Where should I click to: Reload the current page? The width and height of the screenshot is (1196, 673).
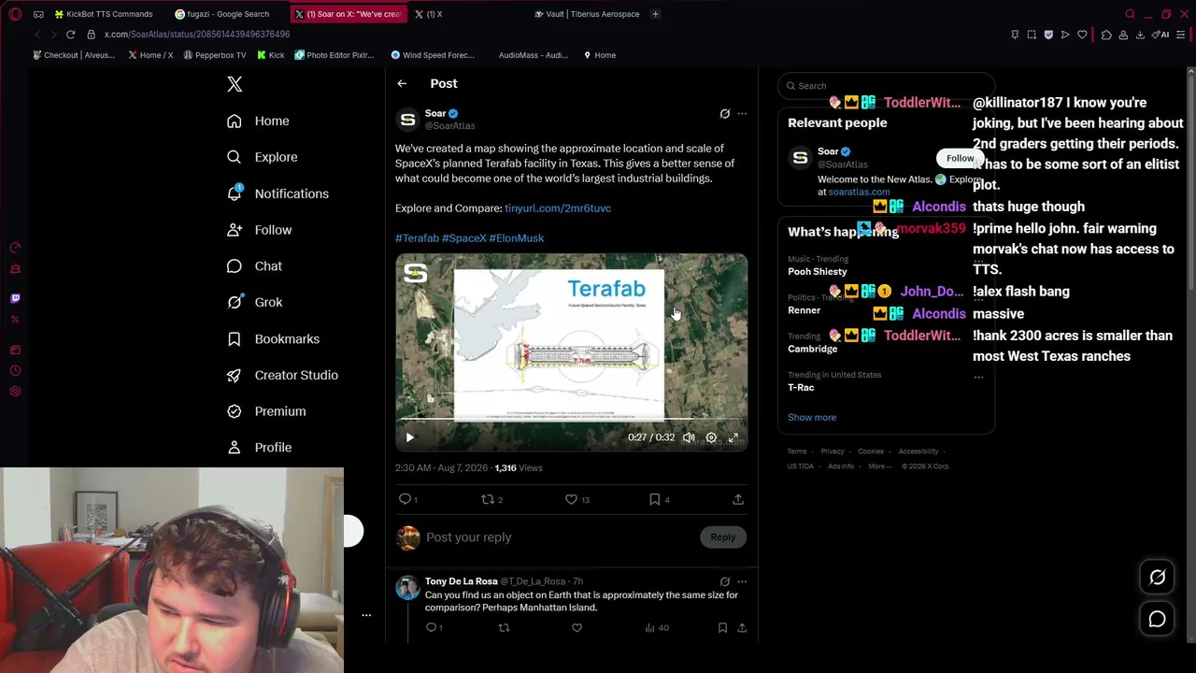point(70,35)
